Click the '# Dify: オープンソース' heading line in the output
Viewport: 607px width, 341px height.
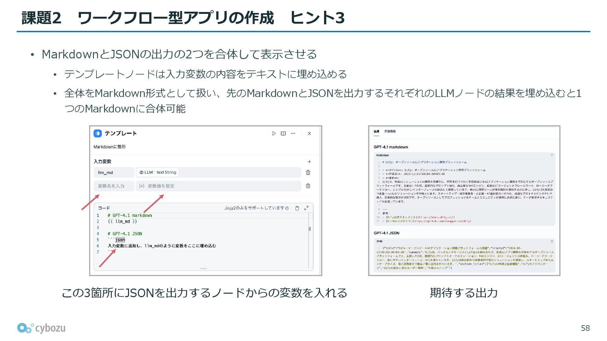pyautogui.click(x=424, y=162)
